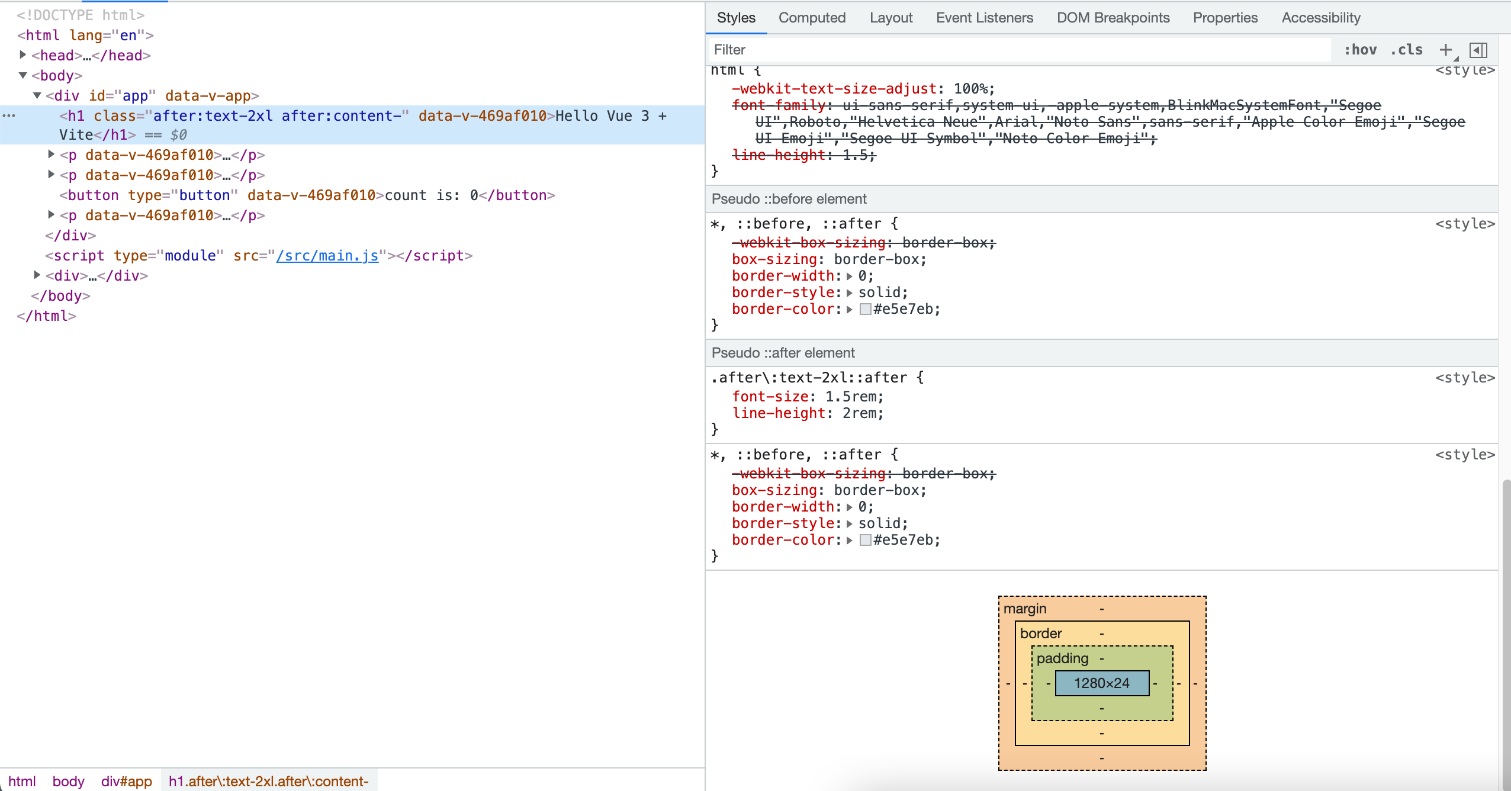The height and width of the screenshot is (791, 1511).
Task: Expand border-width shorthand in the ::before rule
Action: pos(849,276)
